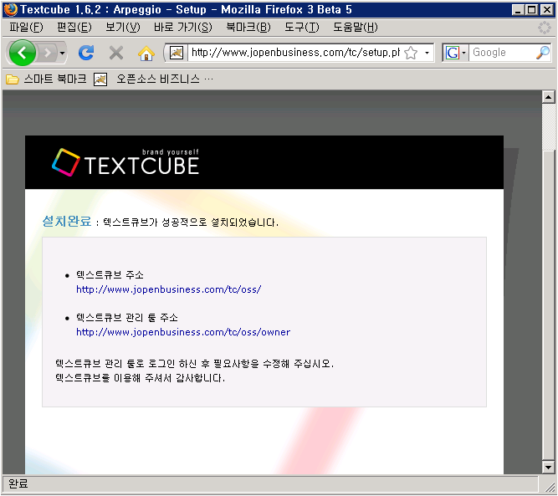Open the 스마트 북마크 folder

[x=47, y=79]
